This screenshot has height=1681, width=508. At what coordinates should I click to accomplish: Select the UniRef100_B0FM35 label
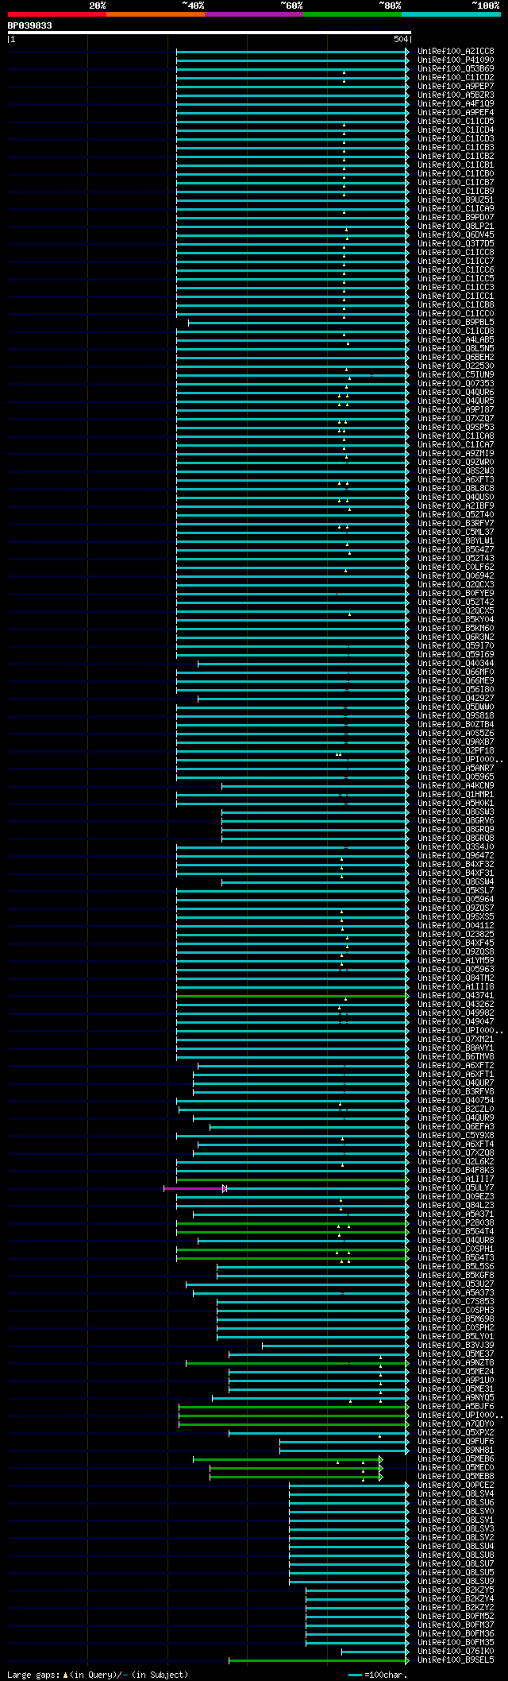(456, 1642)
